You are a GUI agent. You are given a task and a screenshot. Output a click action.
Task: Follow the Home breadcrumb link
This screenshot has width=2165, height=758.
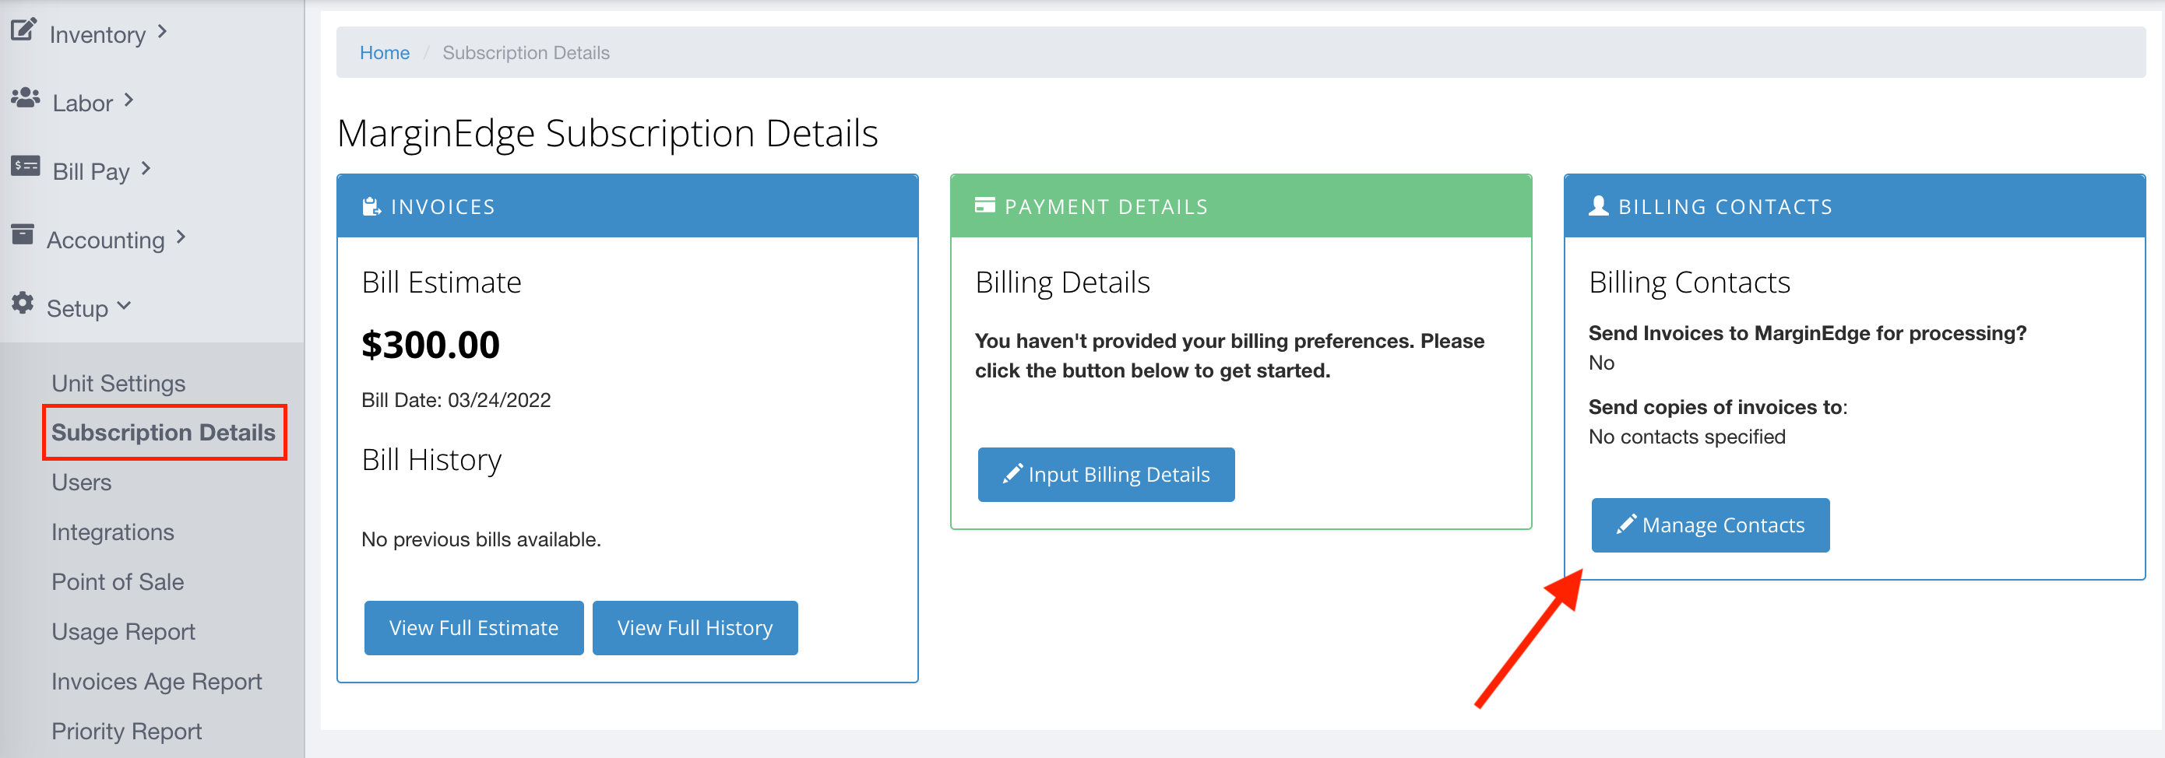(384, 53)
